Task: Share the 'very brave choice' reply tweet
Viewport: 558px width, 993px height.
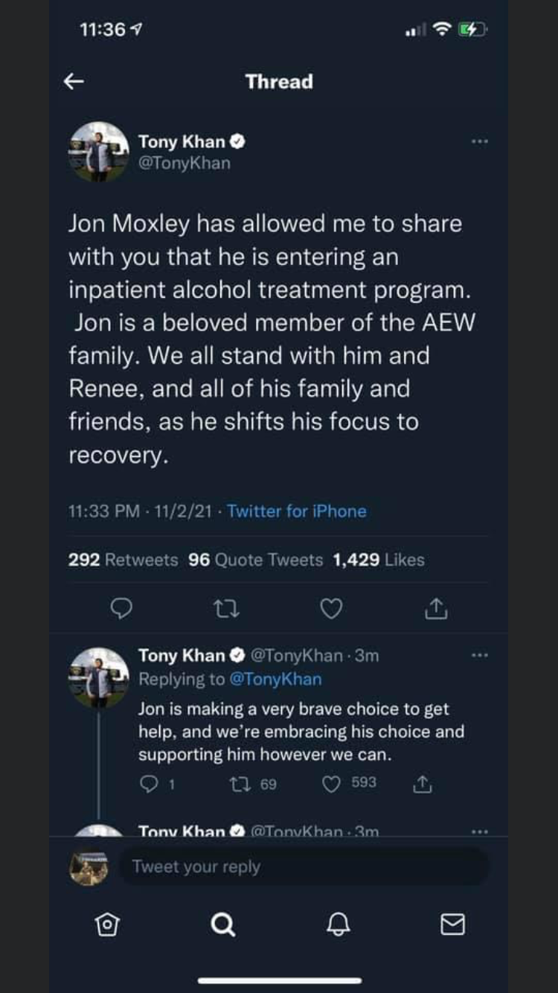Action: pos(422,783)
